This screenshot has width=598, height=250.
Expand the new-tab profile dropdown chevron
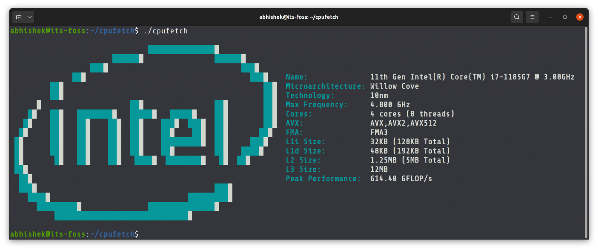(29, 17)
